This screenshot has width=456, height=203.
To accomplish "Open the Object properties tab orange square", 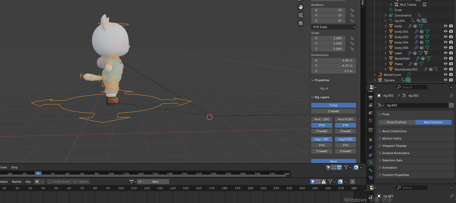I will point(371,140).
